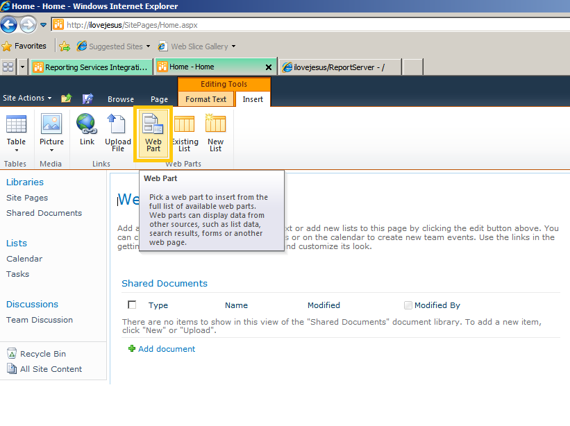The image size is (570, 426).
Task: Sort by the Name column header
Action: coord(236,305)
